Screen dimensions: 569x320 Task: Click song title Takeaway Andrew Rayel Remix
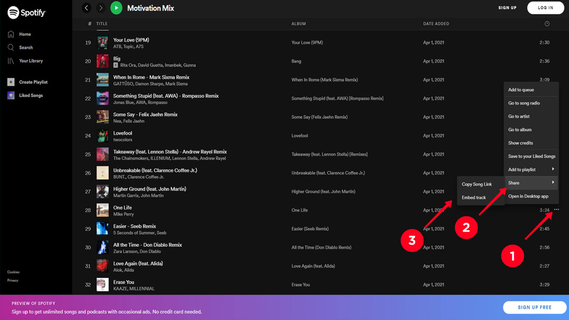pos(170,152)
